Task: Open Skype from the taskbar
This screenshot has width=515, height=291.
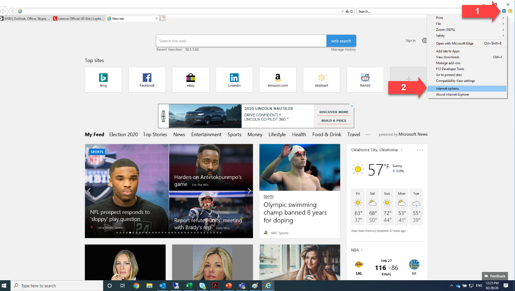Action: (x=202, y=286)
